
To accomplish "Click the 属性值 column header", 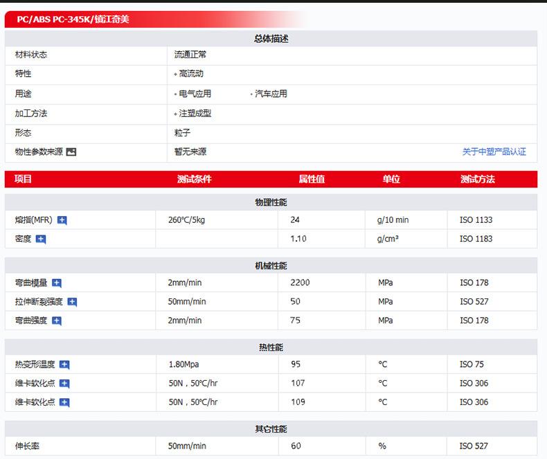I will click(x=312, y=179).
